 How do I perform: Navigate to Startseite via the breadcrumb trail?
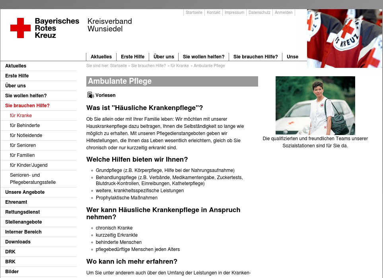(x=119, y=66)
